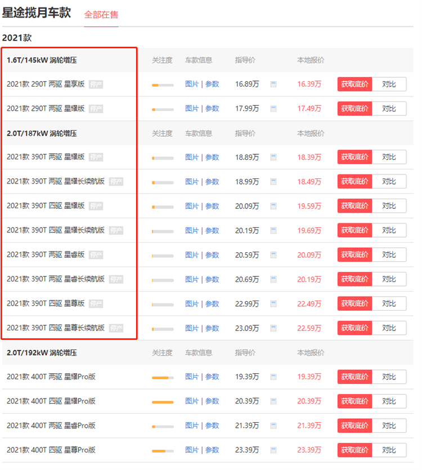Click 获取底价 for 400T 两驱 星耀Pro版
Image resolution: width=422 pixels, height=470 pixels.
pos(354,377)
